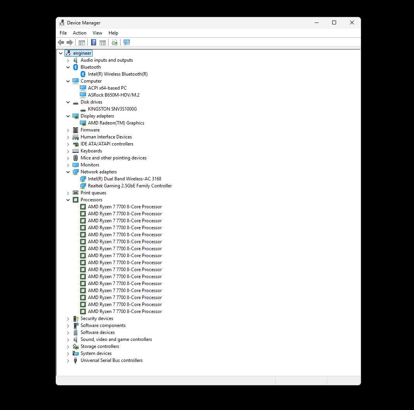The image size is (414, 410).
Task: Collapse the Network adapters chevron
Action: 68,172
